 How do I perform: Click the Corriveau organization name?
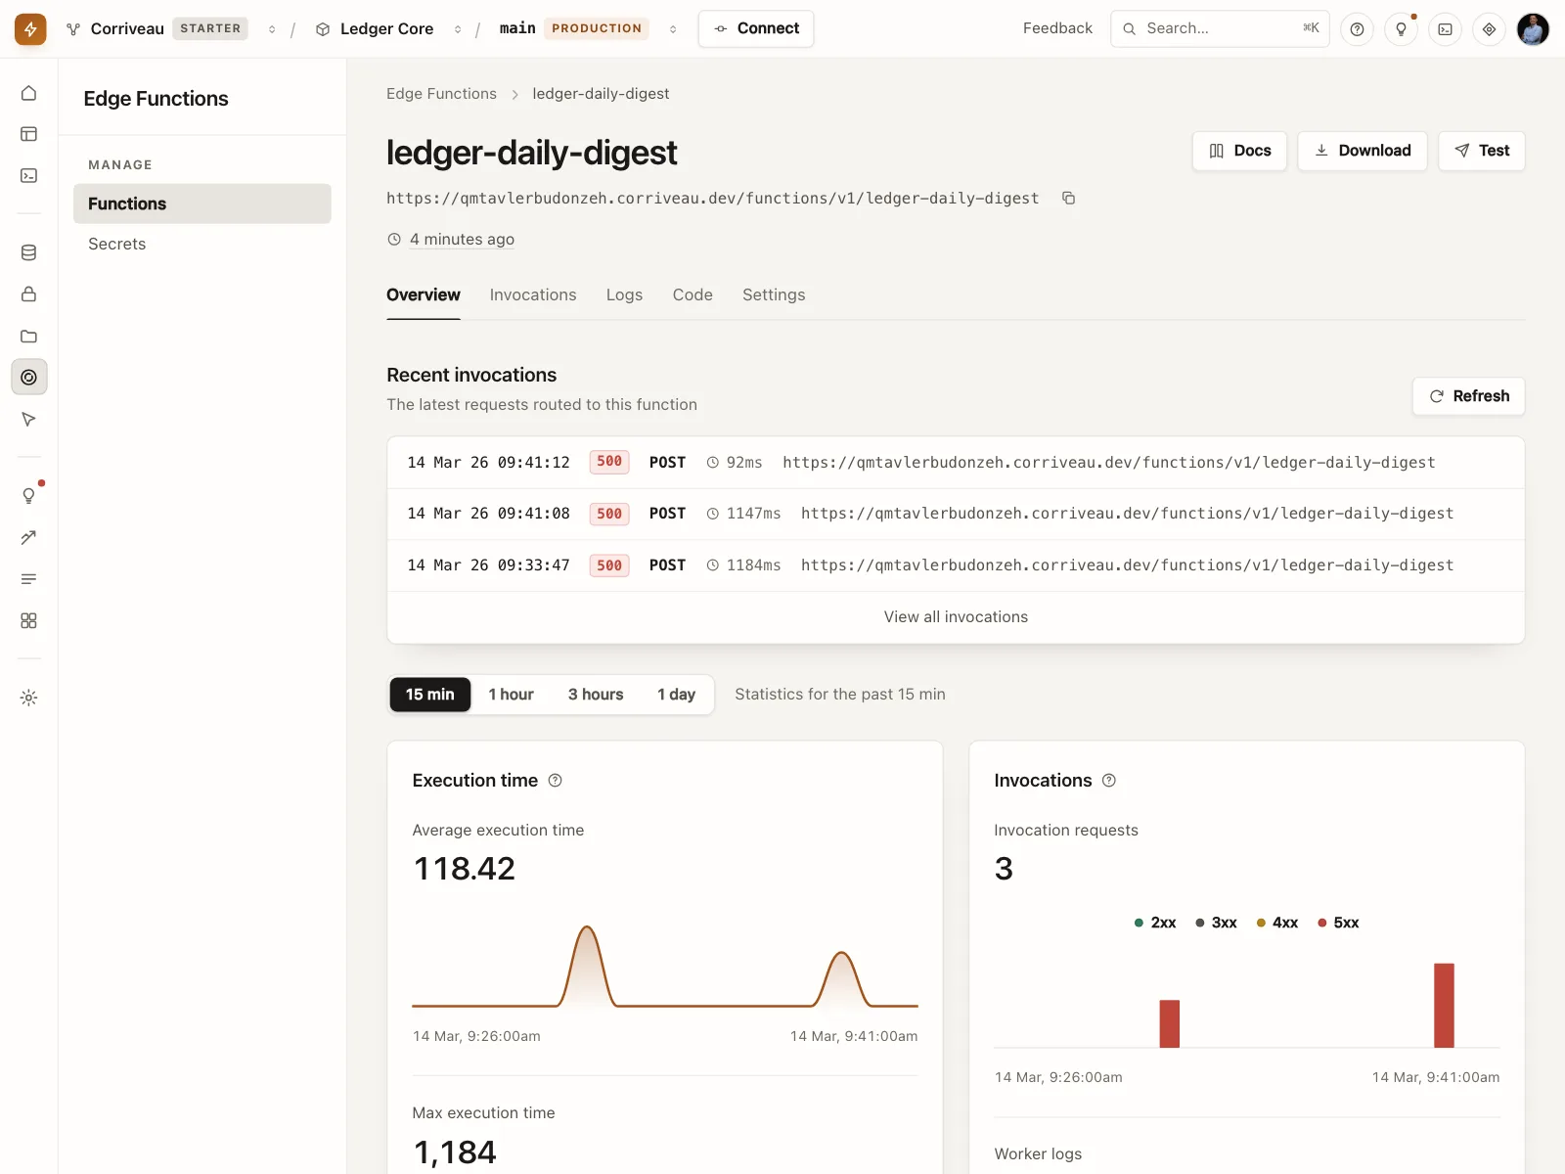pyautogui.click(x=127, y=29)
